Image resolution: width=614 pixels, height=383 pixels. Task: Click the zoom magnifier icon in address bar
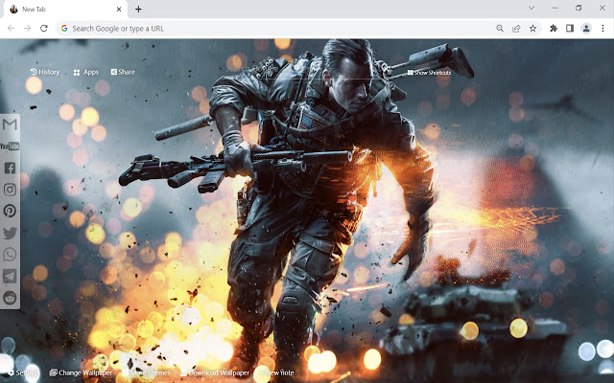pyautogui.click(x=500, y=28)
